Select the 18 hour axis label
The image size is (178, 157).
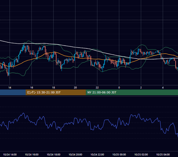click(53, 88)
